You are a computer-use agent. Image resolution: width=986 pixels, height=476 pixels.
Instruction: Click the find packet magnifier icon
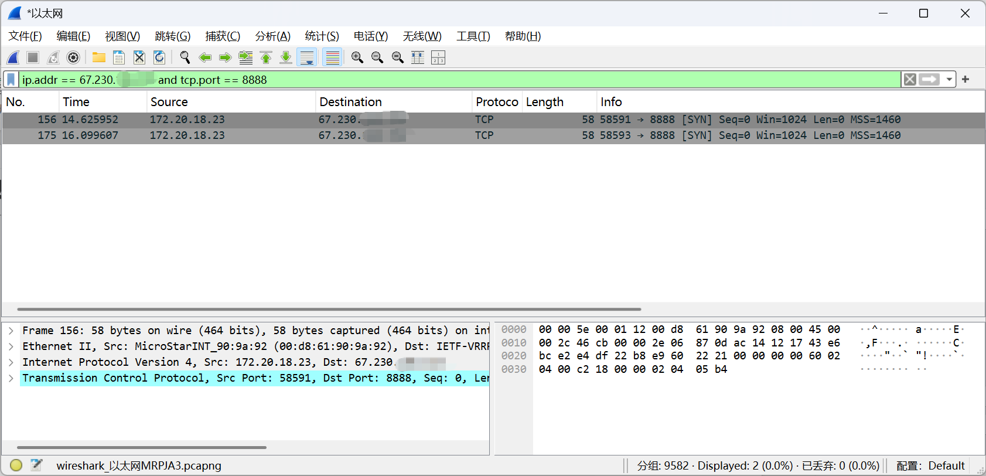click(x=185, y=57)
